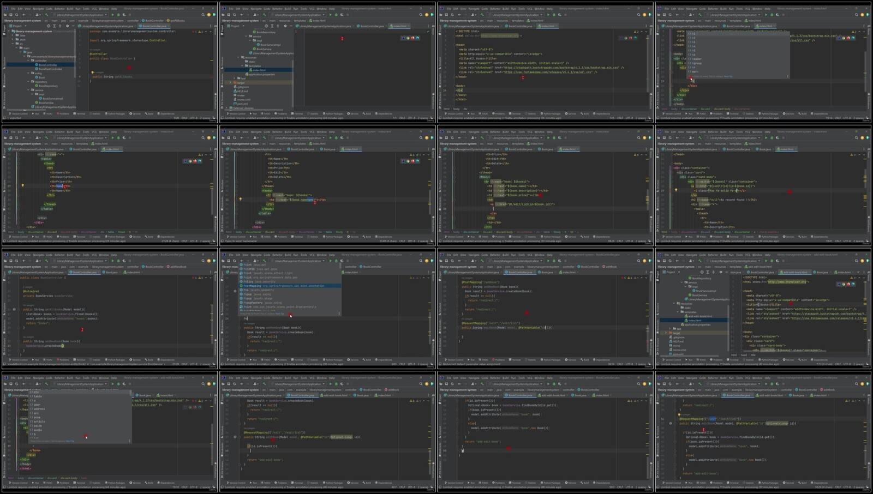
Task: Run the app in the PostMapping popup frame
Action: 330,261
